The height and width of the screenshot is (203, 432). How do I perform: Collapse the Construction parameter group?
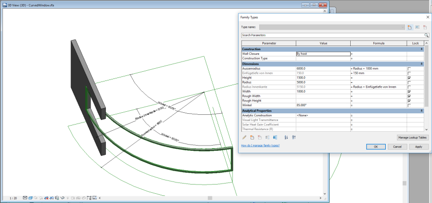click(422, 49)
